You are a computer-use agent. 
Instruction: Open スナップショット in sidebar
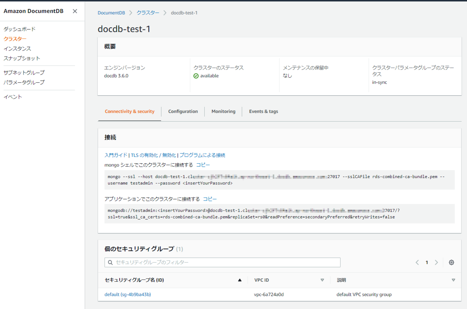coord(22,58)
